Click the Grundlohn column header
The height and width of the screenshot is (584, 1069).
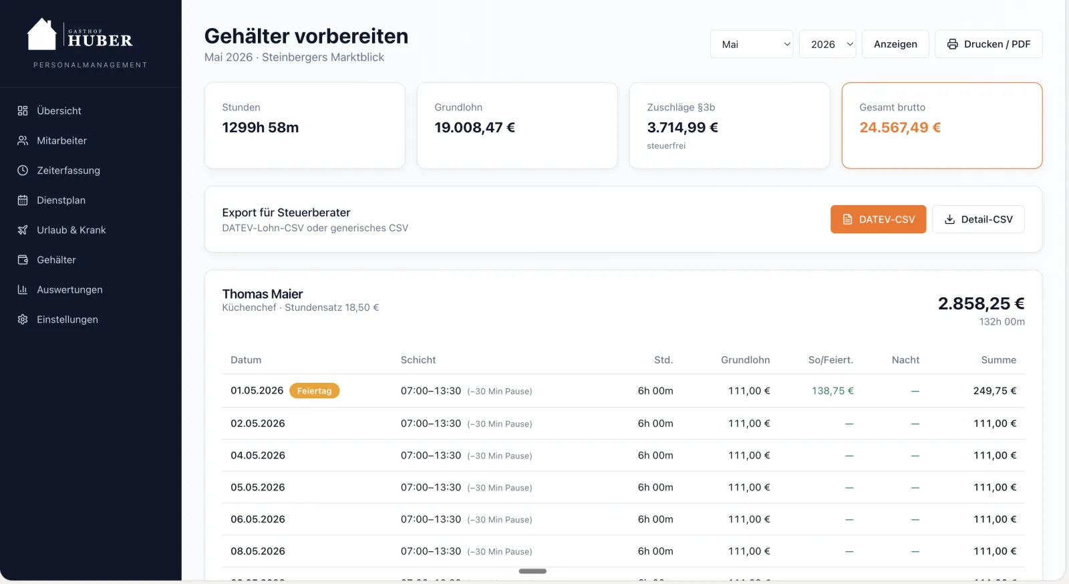(x=746, y=359)
